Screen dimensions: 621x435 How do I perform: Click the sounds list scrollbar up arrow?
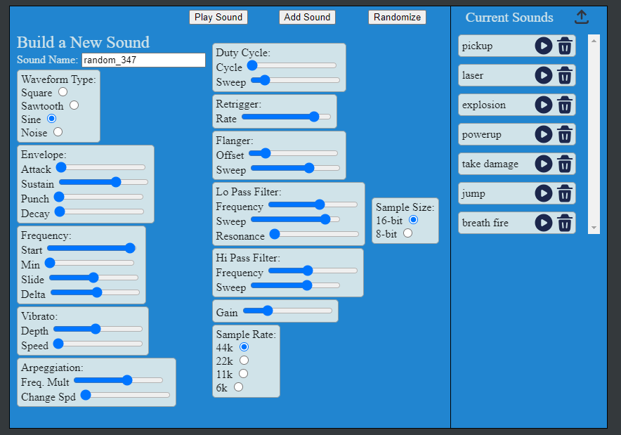(594, 41)
